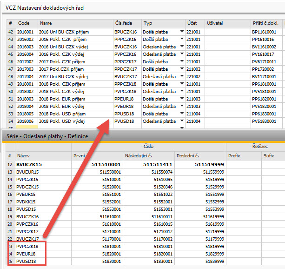This screenshot has width=285, height=269.
Task: Select row number 54 header
Action: pyautogui.click(x=11, y=121)
